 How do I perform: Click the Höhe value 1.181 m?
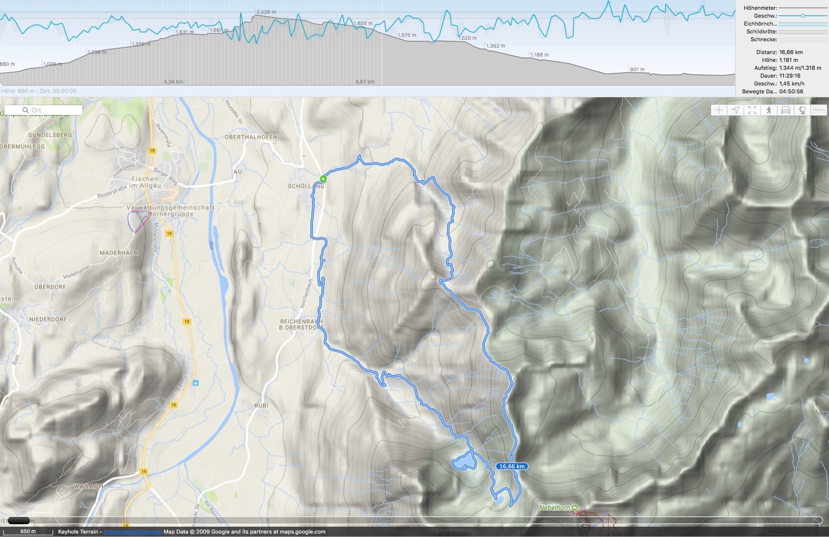pyautogui.click(x=789, y=60)
